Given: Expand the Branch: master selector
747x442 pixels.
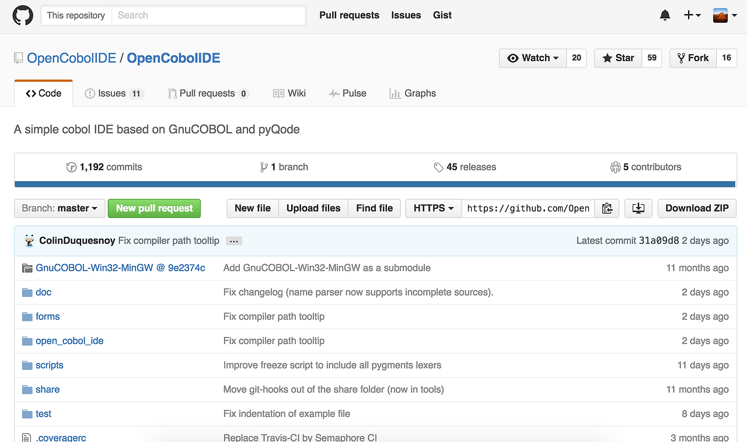Looking at the screenshot, I should pos(60,208).
